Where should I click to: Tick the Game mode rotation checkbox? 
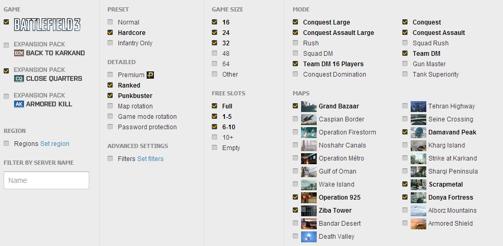pyautogui.click(x=110, y=116)
